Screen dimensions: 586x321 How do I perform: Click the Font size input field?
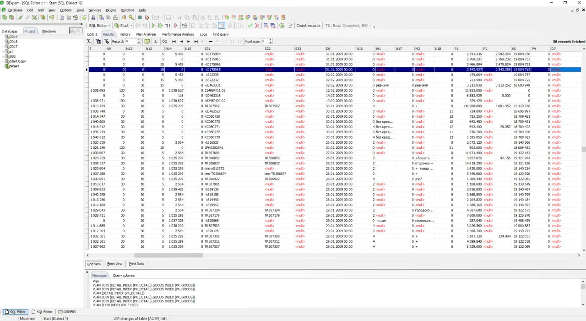[265, 41]
